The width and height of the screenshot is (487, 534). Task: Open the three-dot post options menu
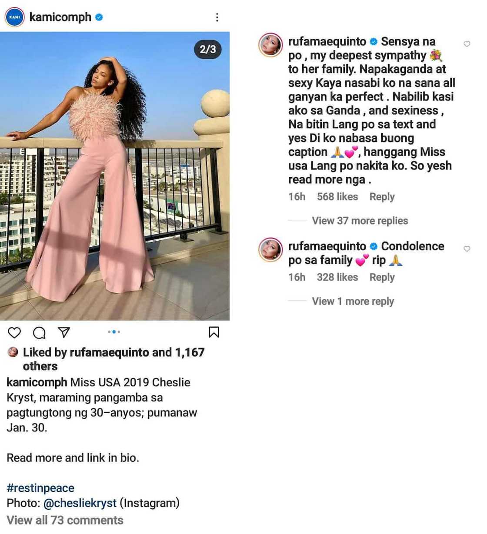(x=217, y=17)
